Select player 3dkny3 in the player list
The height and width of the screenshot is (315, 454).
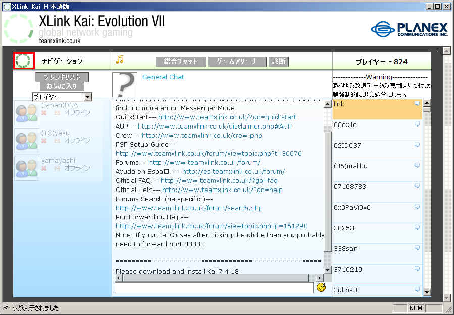click(377, 291)
